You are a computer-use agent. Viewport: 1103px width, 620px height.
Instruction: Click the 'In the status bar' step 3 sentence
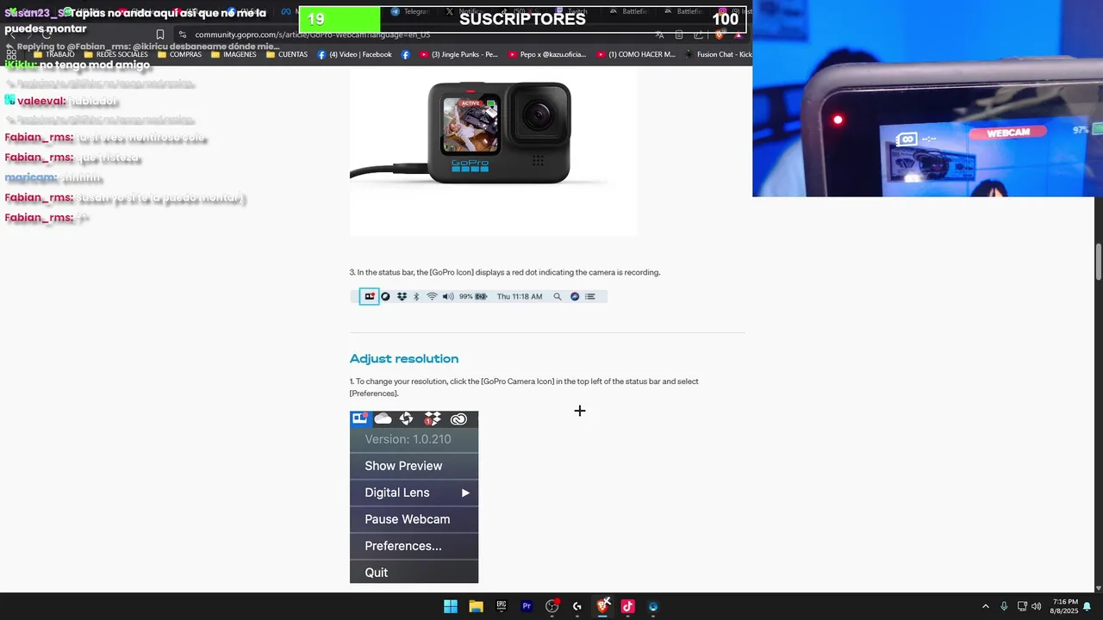[x=505, y=272]
